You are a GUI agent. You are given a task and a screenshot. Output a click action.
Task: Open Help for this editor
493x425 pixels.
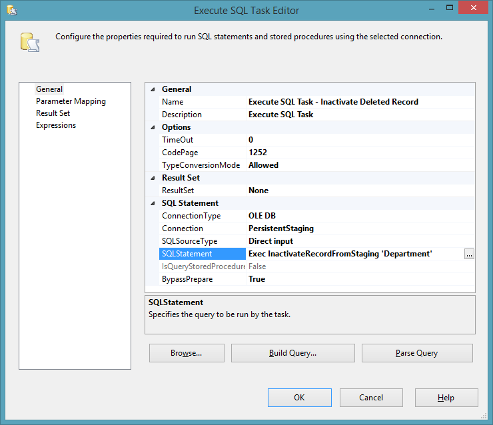tap(446, 398)
